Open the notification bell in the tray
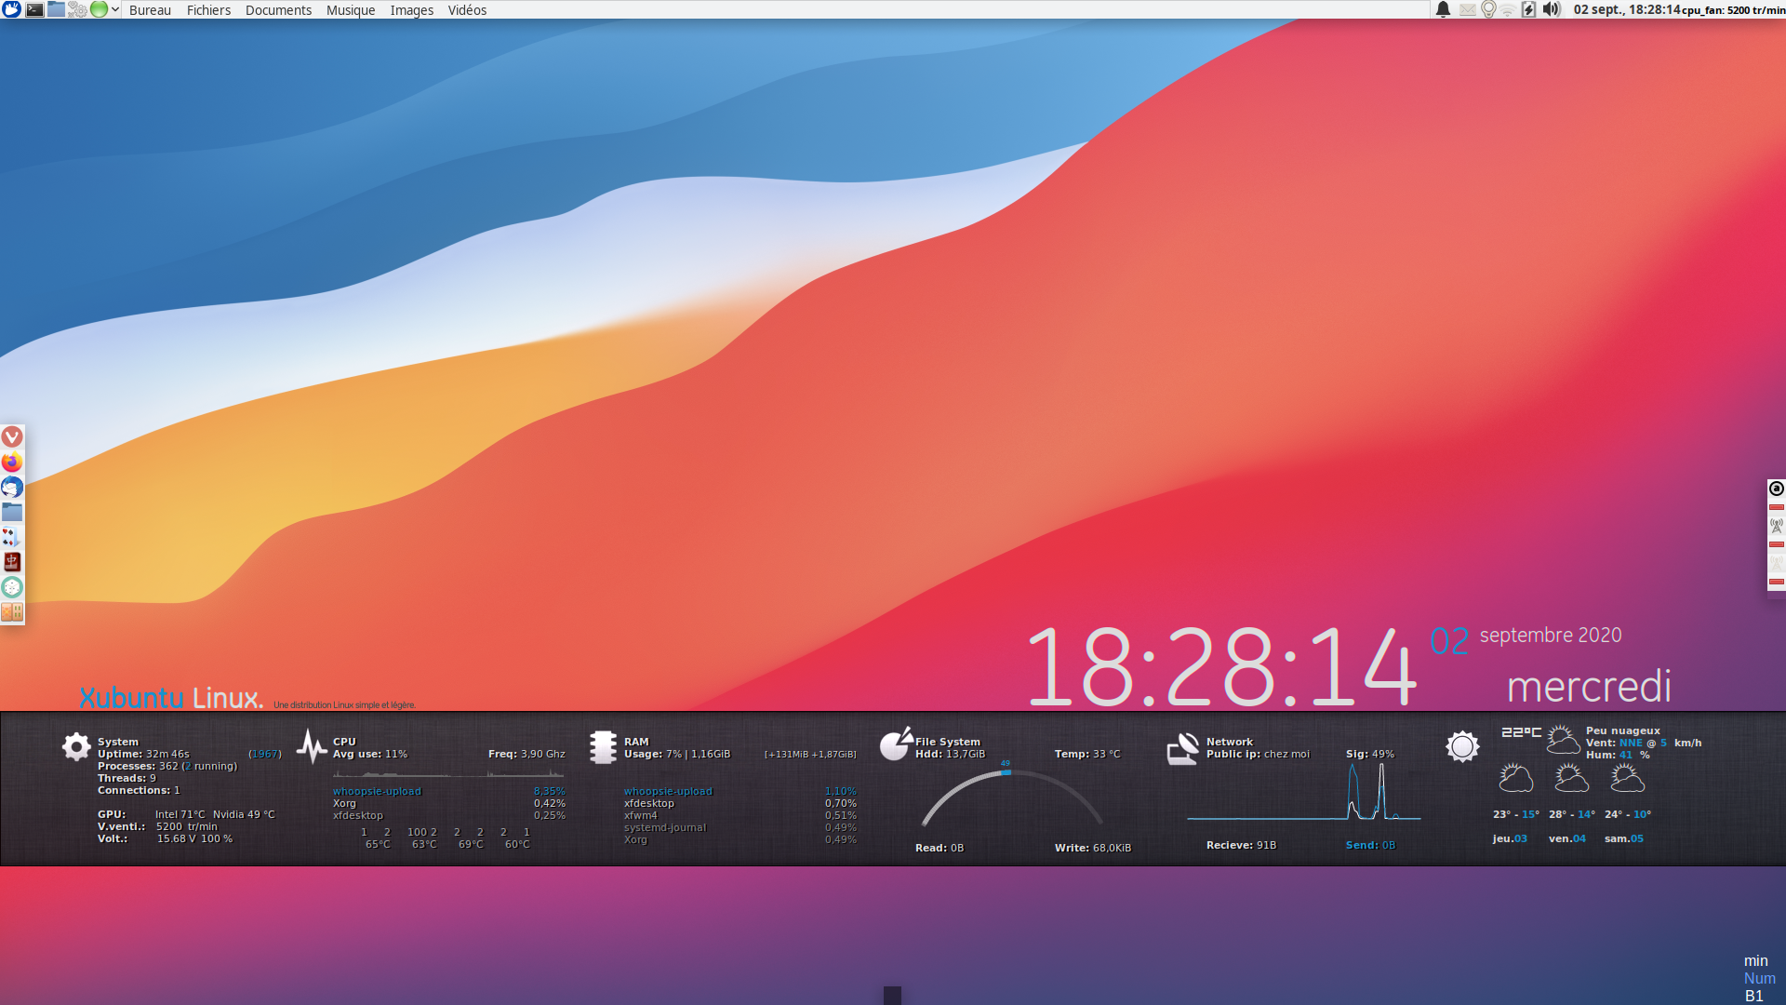The width and height of the screenshot is (1786, 1005). tap(1443, 9)
